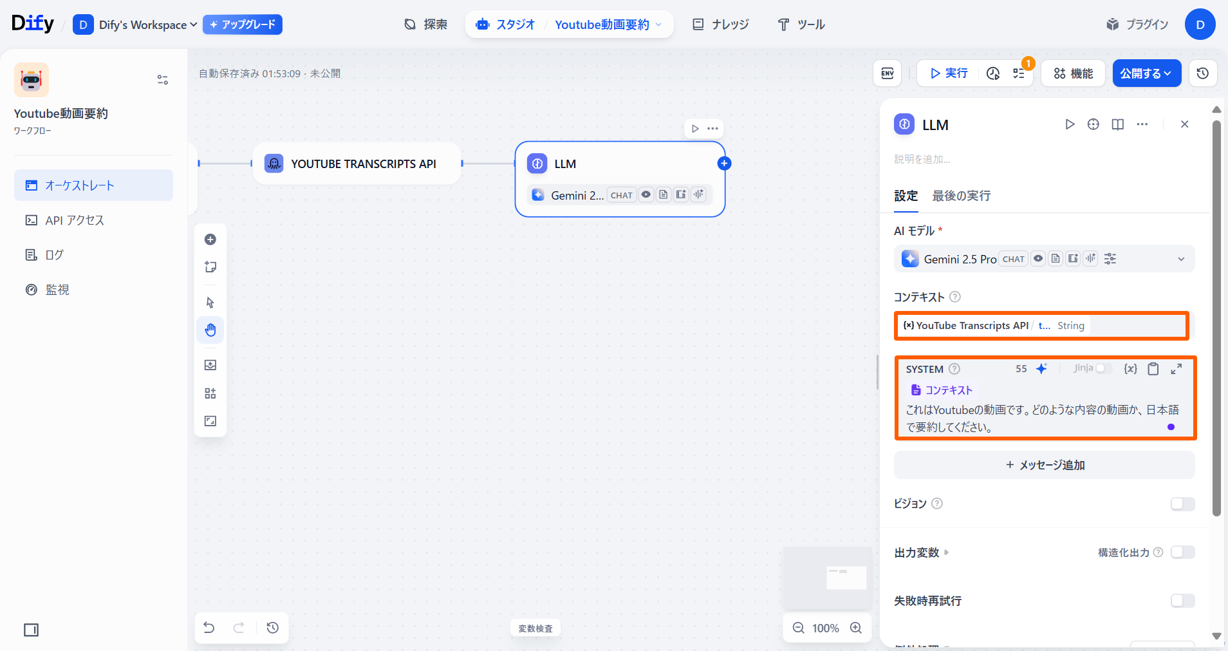The image size is (1228, 651).
Task: Click the undo arrow in bottom toolbar
Action: point(209,628)
